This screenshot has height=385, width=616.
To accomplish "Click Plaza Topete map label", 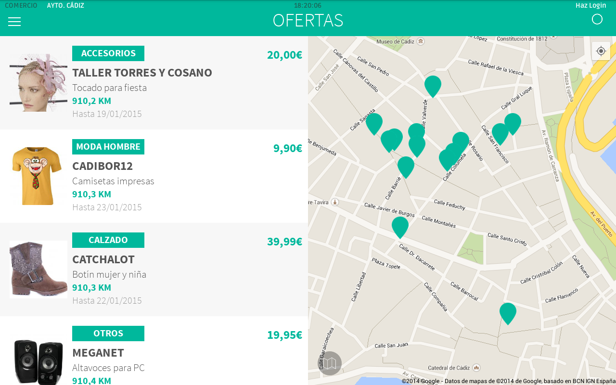I will pos(385,263).
